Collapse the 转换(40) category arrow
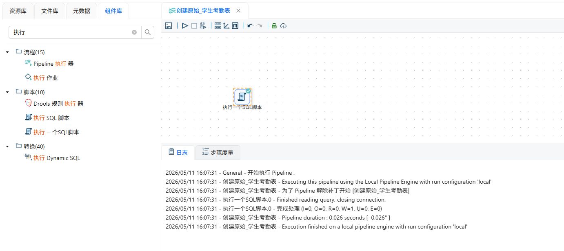The width and height of the screenshot is (564, 251). click(7, 147)
